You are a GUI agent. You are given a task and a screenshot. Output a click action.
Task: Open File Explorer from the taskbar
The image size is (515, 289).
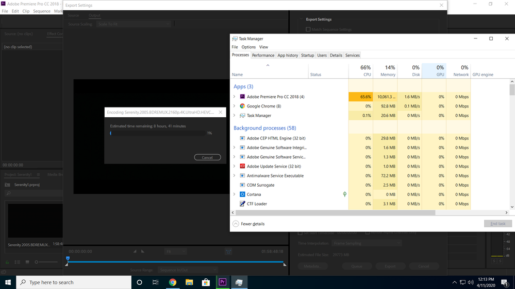189,282
